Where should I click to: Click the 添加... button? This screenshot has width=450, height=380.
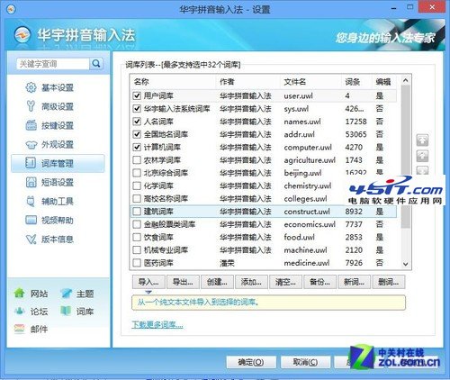251,282
